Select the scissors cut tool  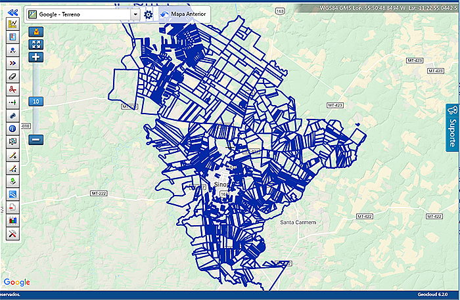[x=12, y=89]
